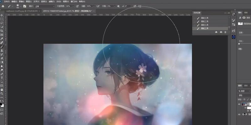Open layer blend mode dropdown in Layers panel
Image resolution: width=251 pixels, height=125 pixels.
pos(244,95)
